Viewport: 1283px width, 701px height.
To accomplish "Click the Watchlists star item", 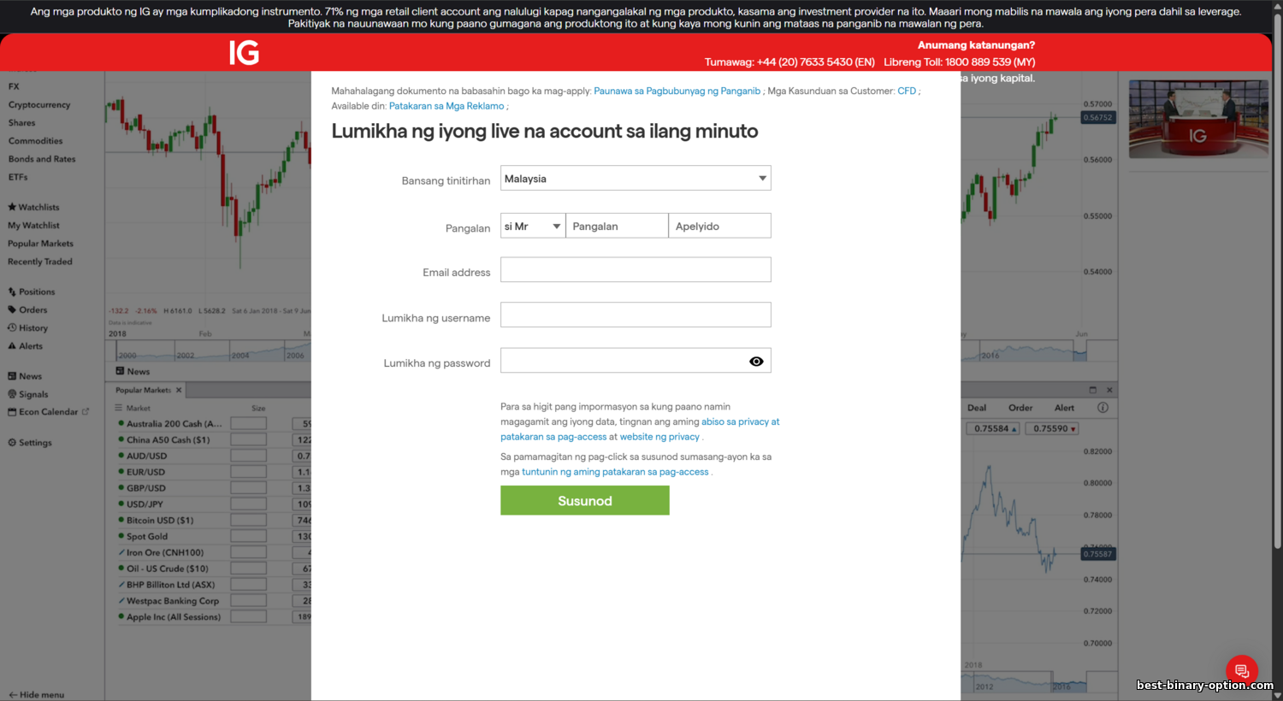I will coord(34,207).
